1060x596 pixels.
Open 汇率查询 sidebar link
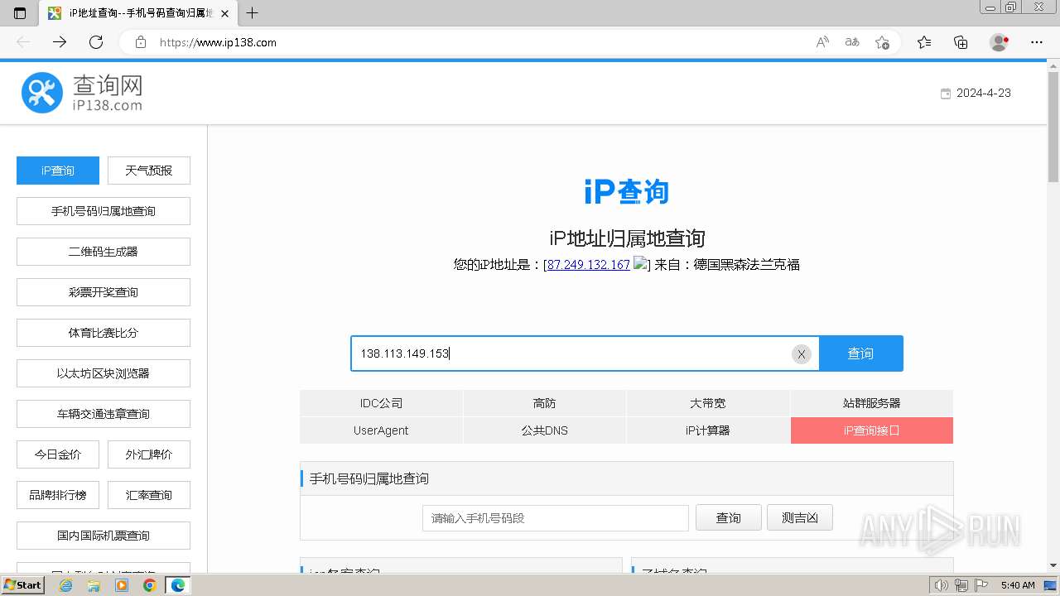pos(149,495)
